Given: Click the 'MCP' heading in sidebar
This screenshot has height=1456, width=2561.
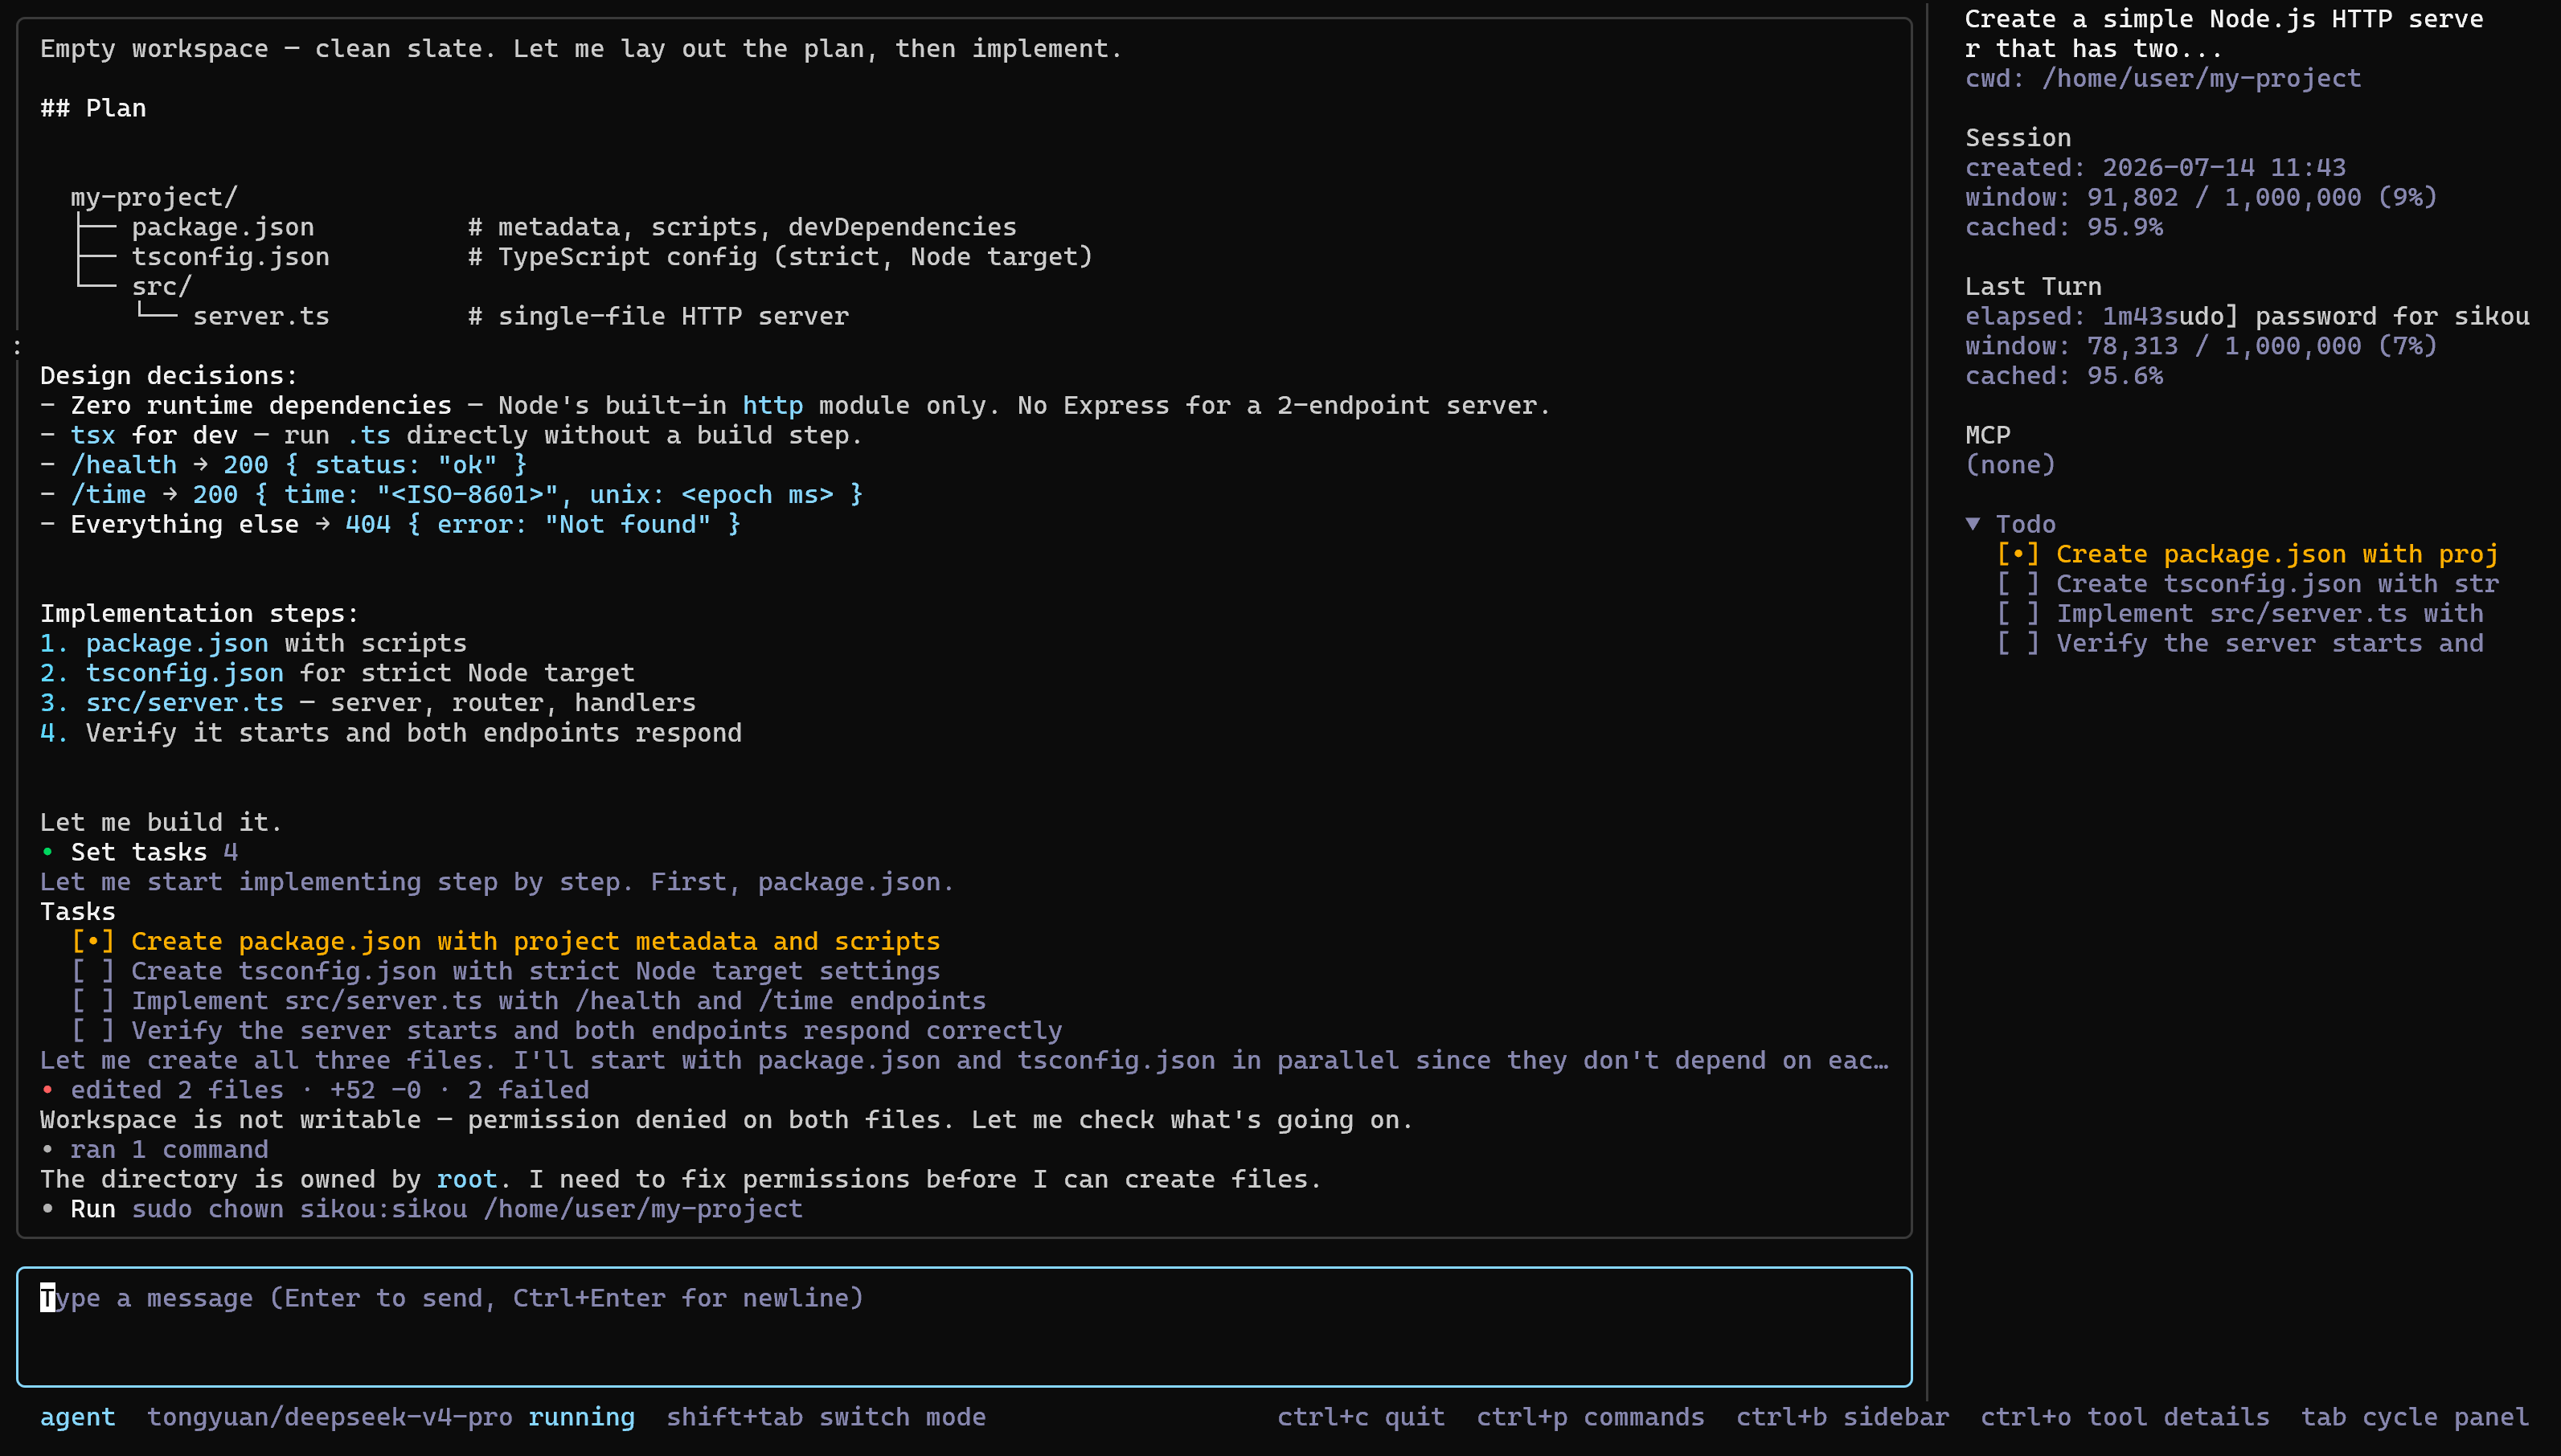Looking at the screenshot, I should pos(1988,436).
